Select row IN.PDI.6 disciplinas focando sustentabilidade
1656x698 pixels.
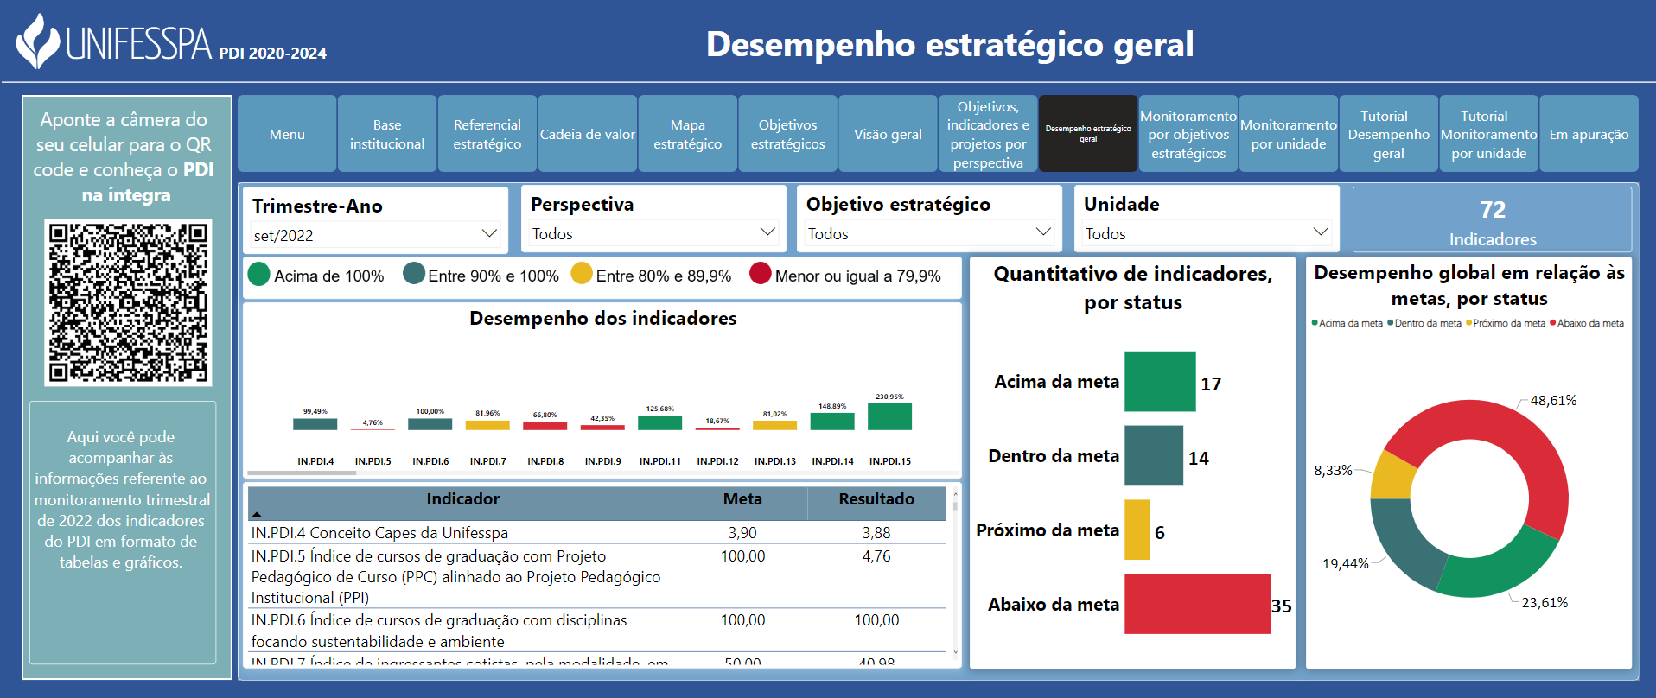click(x=596, y=631)
